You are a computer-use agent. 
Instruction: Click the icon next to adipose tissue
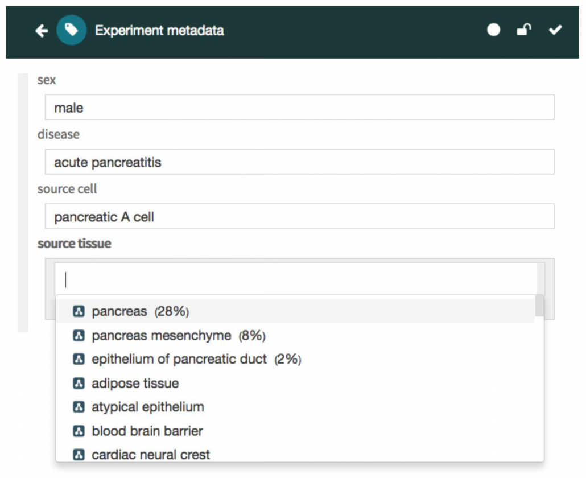click(79, 383)
